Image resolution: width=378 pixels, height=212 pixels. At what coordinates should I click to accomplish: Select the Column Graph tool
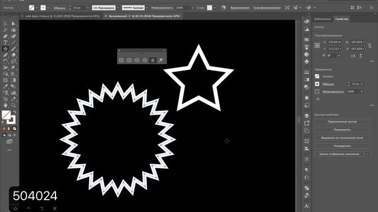pyautogui.click(x=14, y=93)
